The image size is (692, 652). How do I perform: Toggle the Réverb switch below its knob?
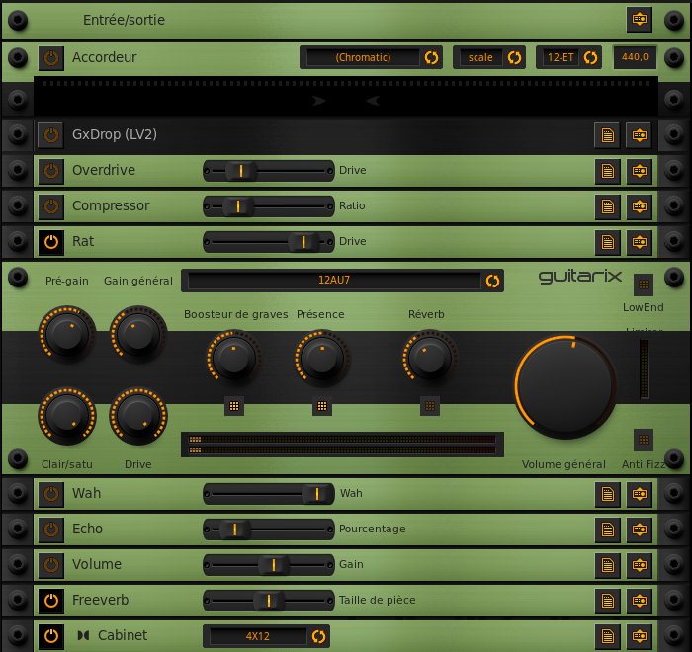430,406
